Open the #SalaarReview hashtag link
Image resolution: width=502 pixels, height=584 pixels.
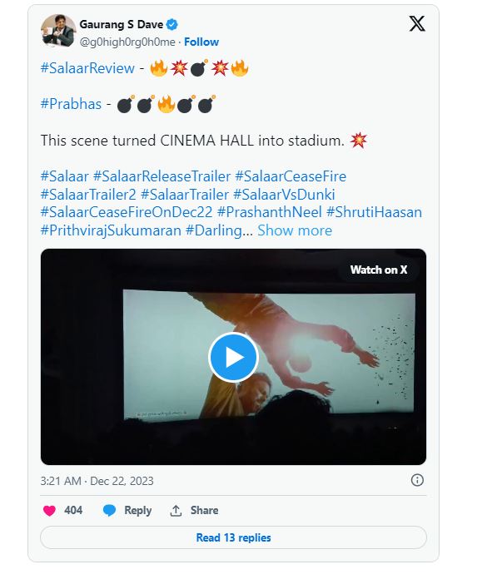tap(87, 68)
